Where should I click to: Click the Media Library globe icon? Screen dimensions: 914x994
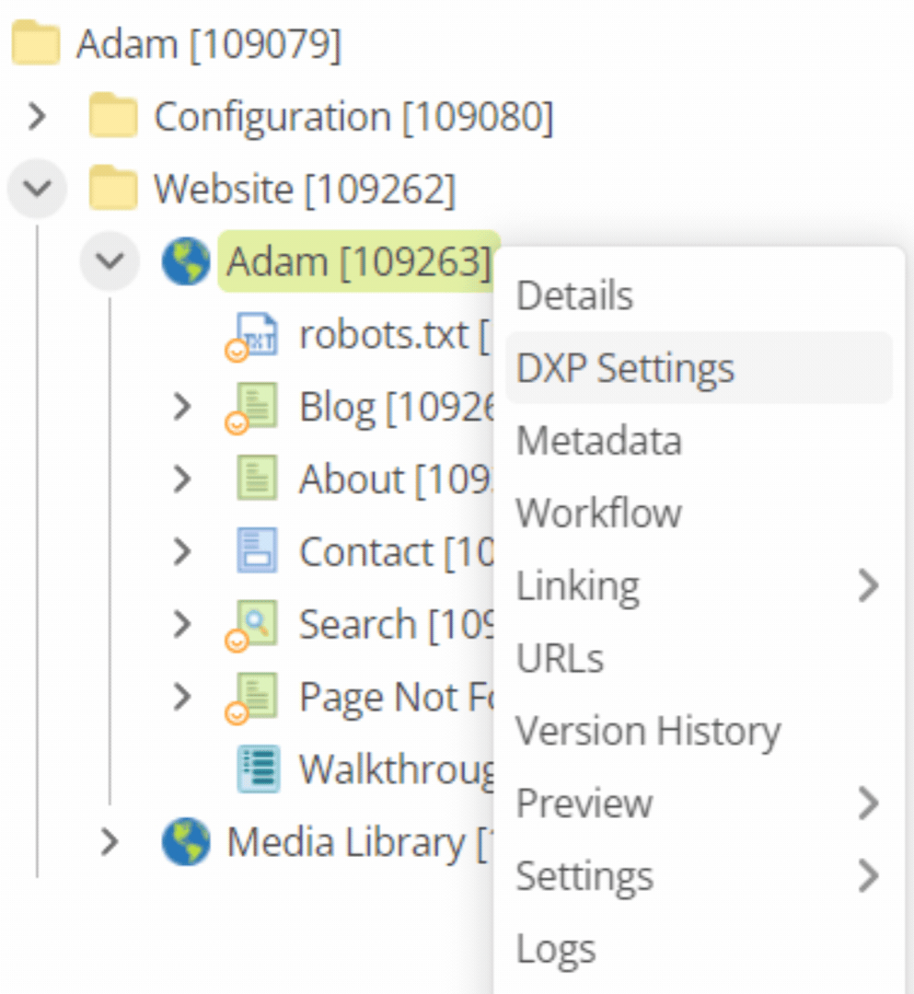(x=185, y=840)
